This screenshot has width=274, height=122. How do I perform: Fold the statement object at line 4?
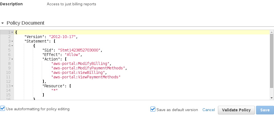(12, 46)
